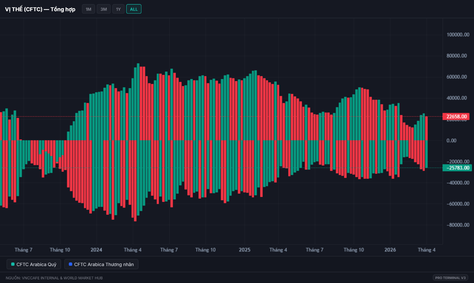Viewport: 474px width, 283px height.
Task: Click blue swatch beside Arabica Thương nhân
Action: click(70, 265)
